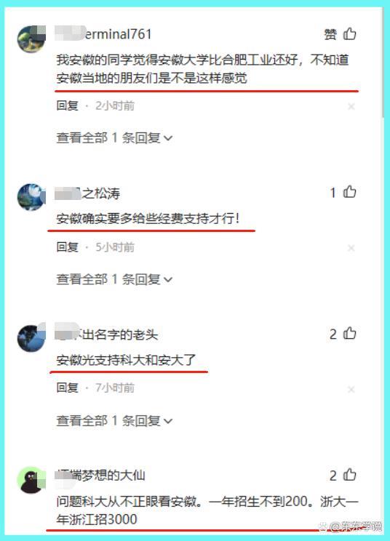Viewport: 390px width, 541px height.
Task: Dismiss the 7小时前 comment with X
Action: (x=351, y=389)
